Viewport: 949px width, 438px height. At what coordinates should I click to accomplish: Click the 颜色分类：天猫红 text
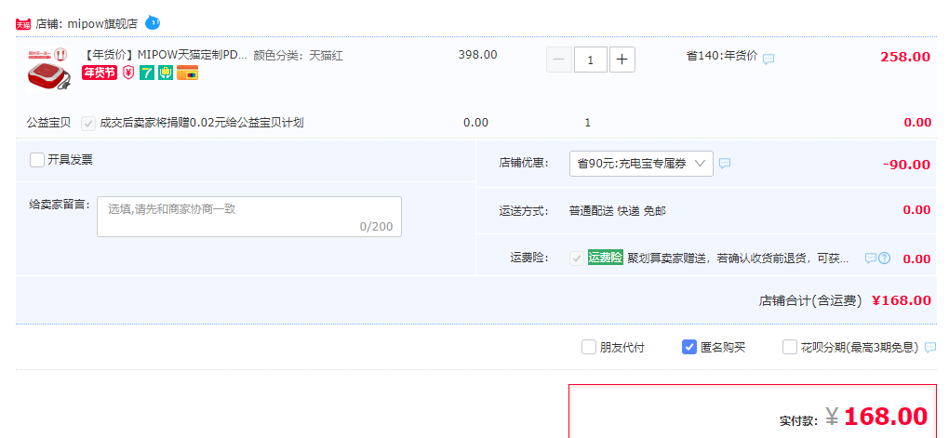coord(299,56)
